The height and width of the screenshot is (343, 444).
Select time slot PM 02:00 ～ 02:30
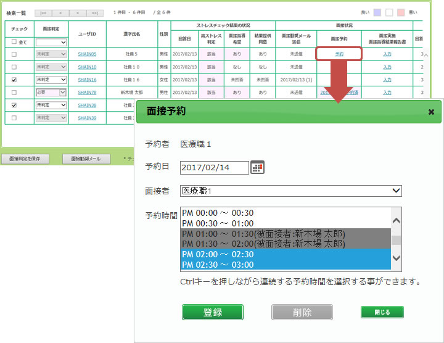point(286,254)
